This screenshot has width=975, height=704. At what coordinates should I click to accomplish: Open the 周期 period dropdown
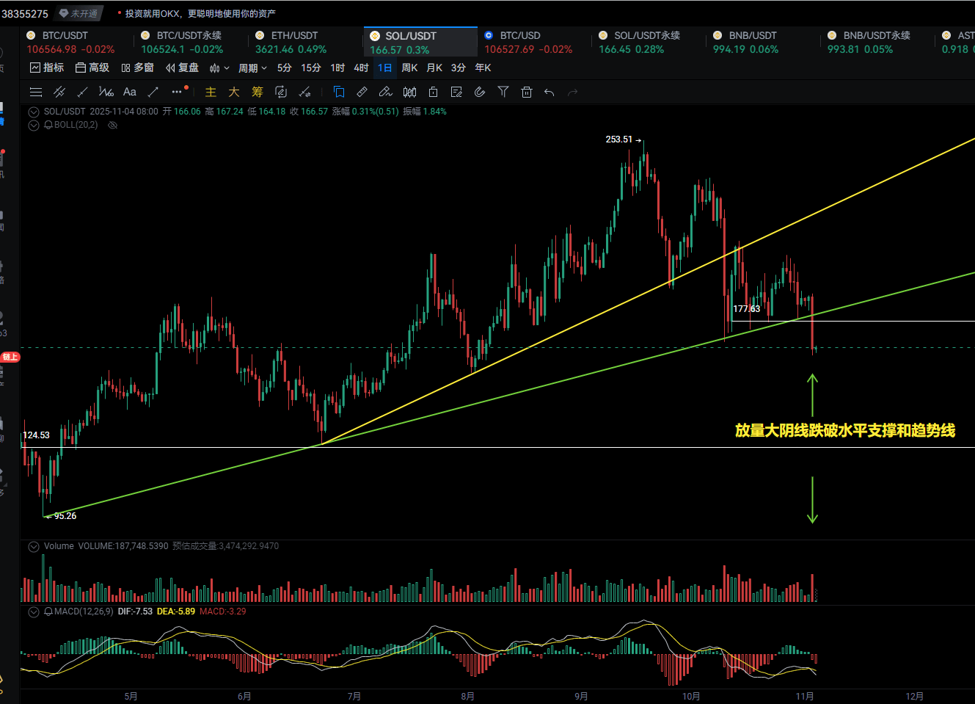[x=252, y=68]
